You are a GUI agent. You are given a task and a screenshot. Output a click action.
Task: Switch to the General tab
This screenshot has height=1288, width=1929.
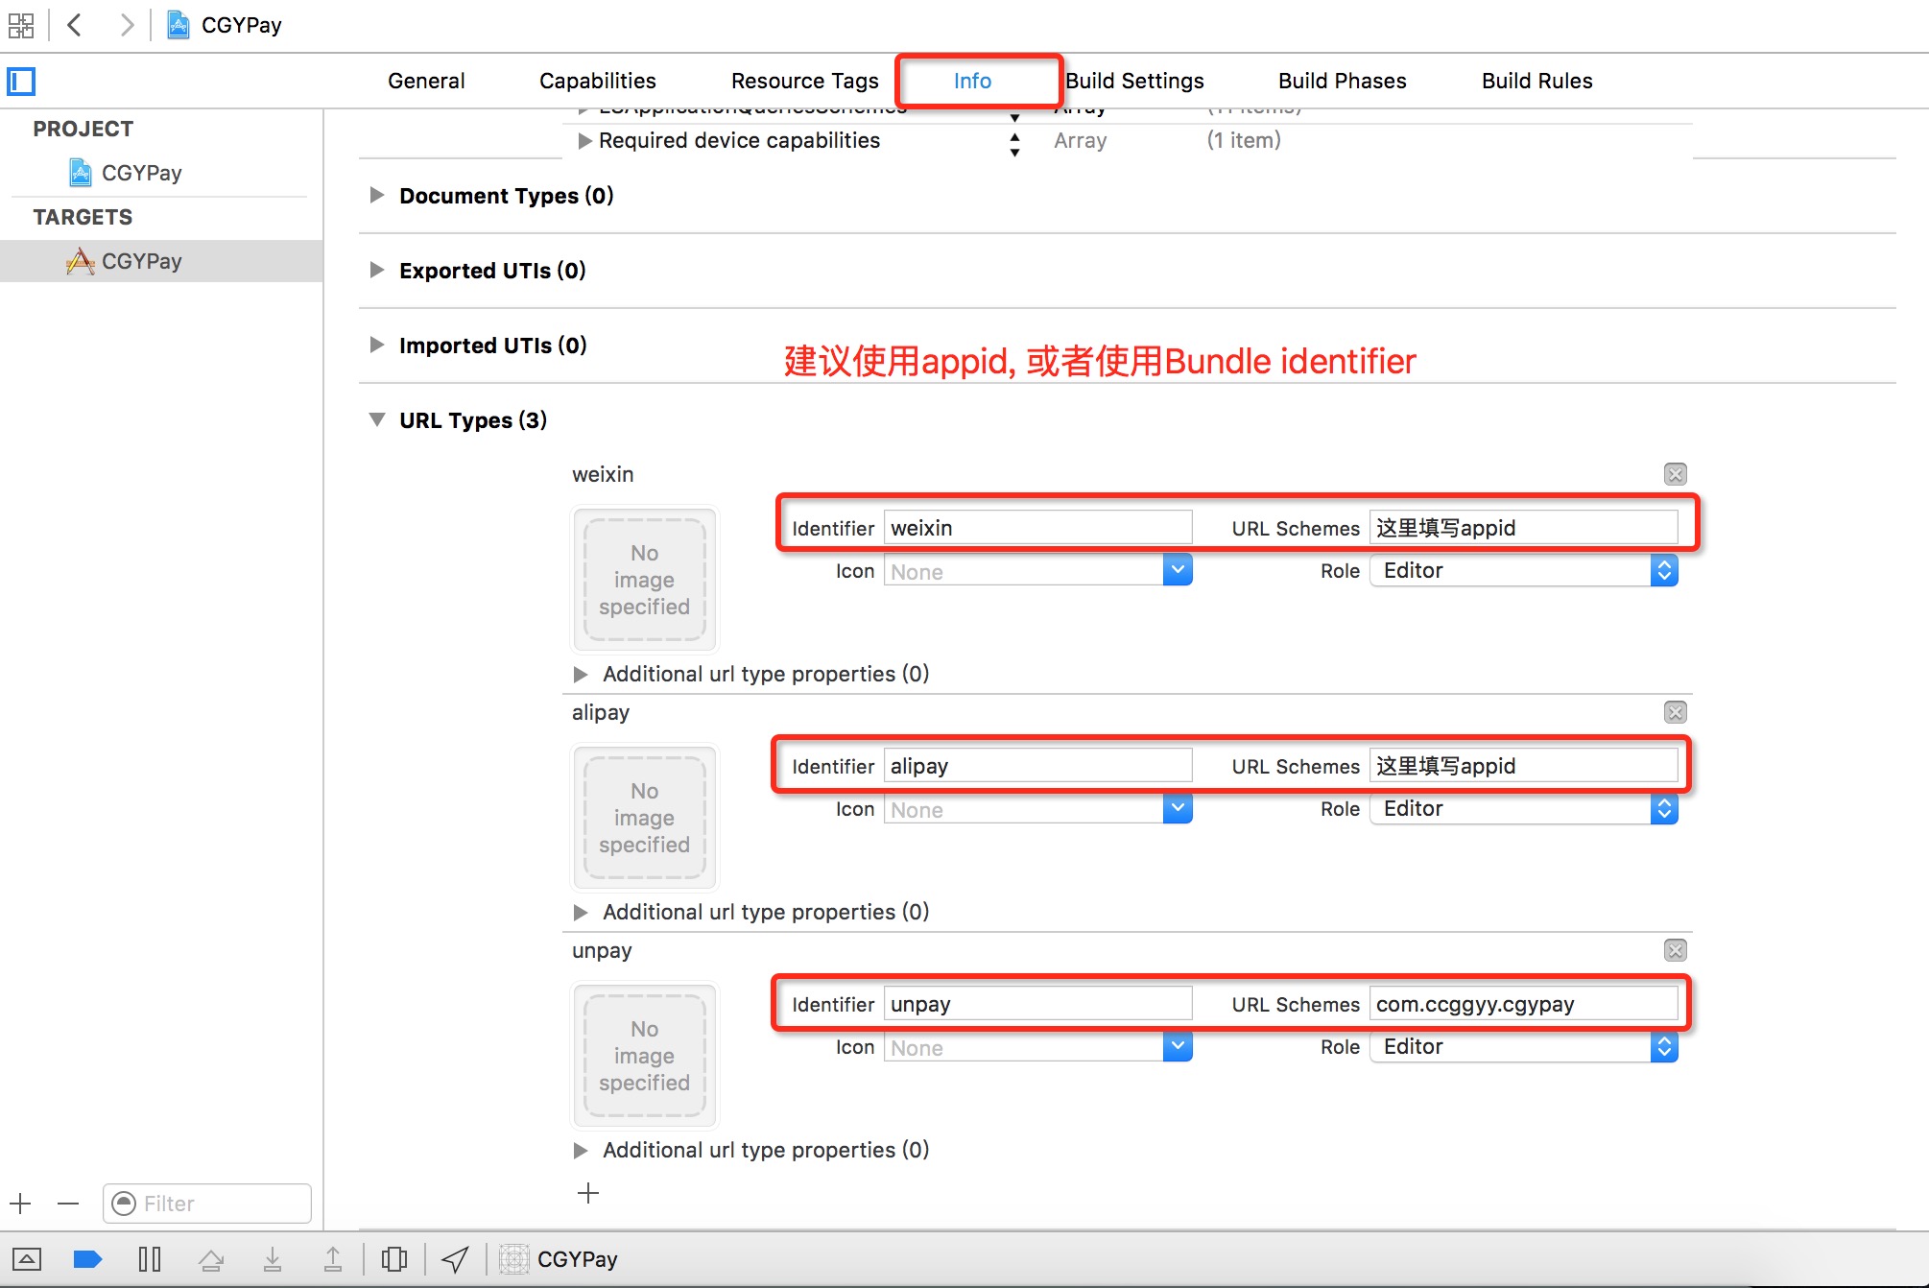point(425,81)
